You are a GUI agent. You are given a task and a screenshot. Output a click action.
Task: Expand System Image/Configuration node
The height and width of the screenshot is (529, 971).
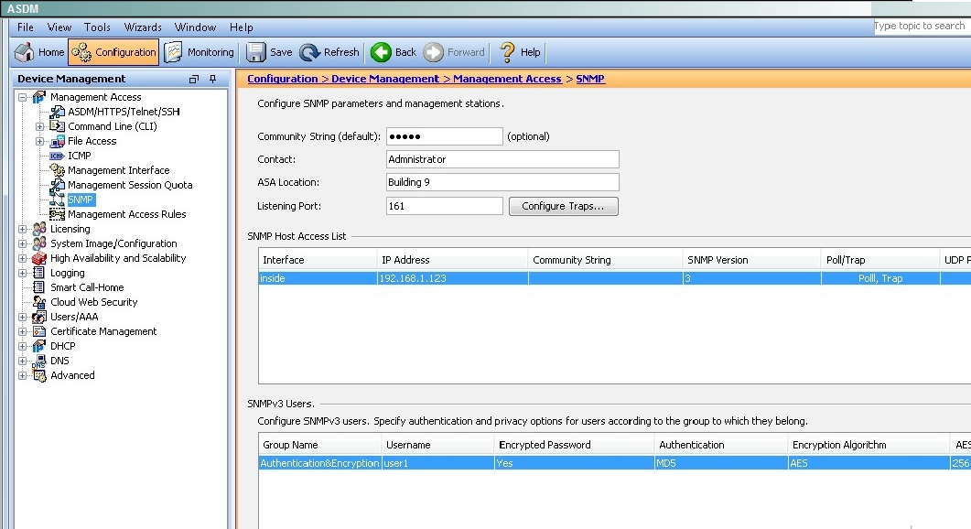point(22,244)
